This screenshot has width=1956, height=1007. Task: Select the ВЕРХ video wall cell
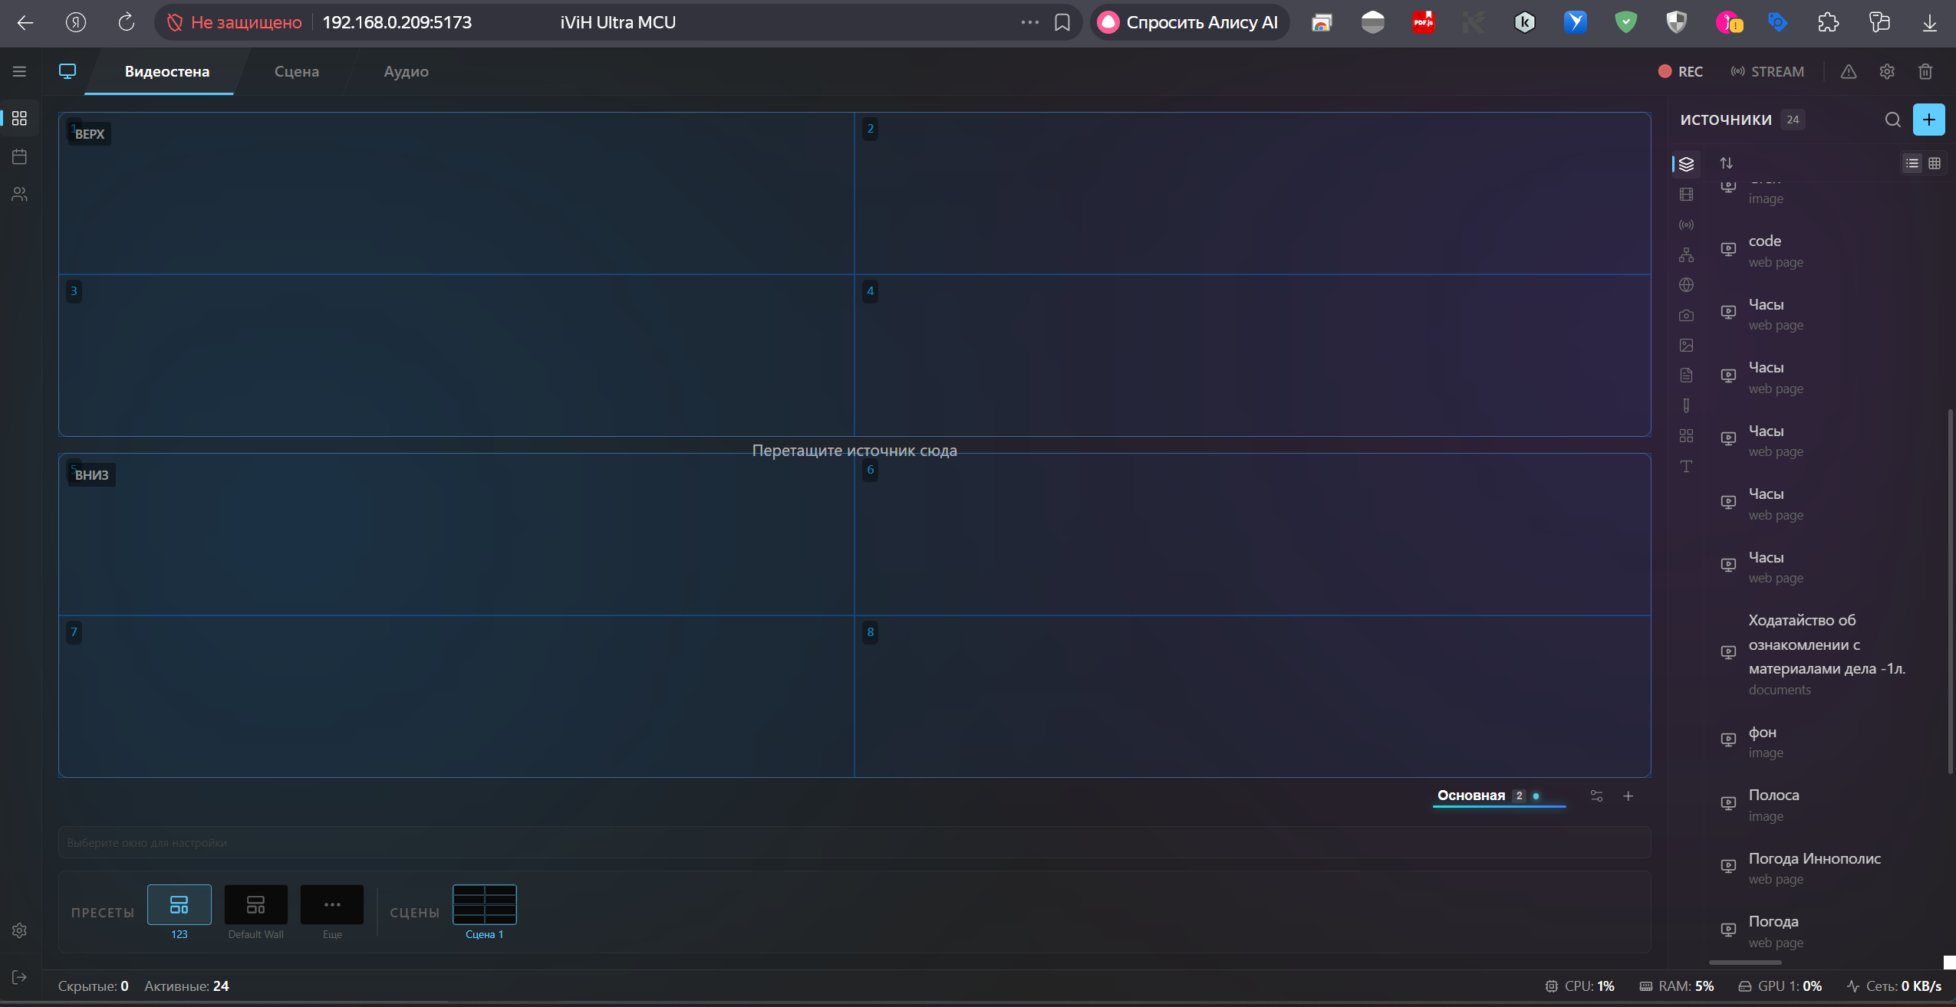coord(456,194)
